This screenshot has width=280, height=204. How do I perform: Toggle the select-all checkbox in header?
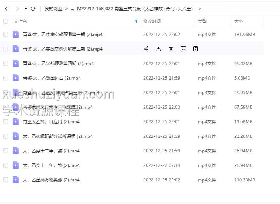tap(5, 21)
